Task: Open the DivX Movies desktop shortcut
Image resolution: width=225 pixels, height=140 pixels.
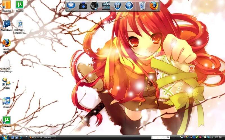Action: click(x=6, y=24)
